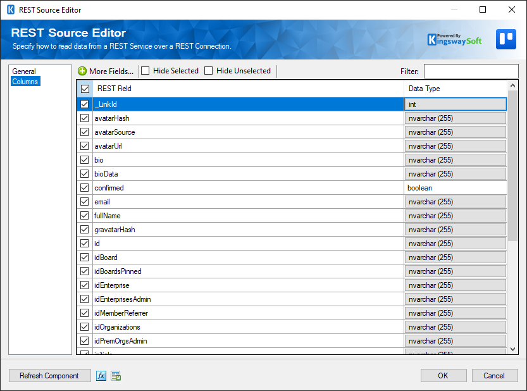Uncheck the idOrganizations field checkbox
The height and width of the screenshot is (391, 527).
85,327
